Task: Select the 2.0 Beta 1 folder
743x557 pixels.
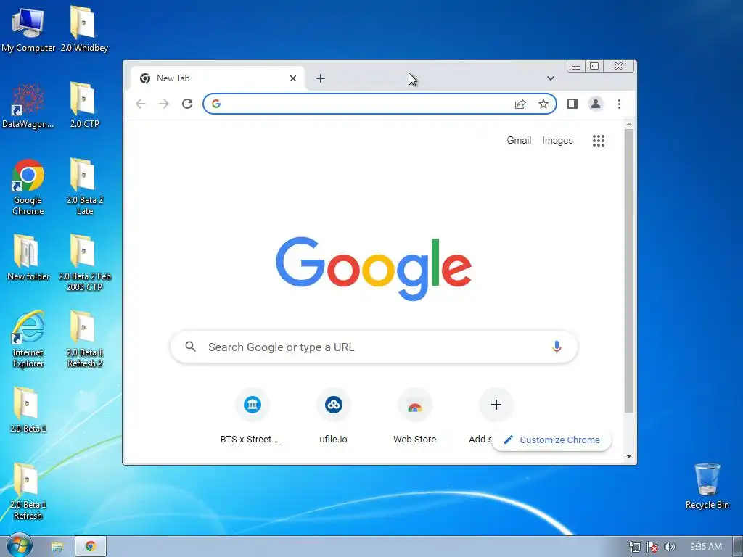Action: click(28, 410)
